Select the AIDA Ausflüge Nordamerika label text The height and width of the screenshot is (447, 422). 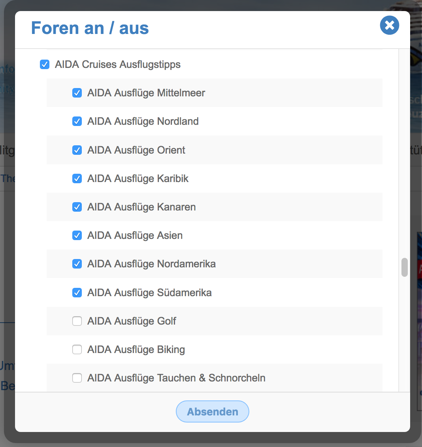click(x=151, y=264)
